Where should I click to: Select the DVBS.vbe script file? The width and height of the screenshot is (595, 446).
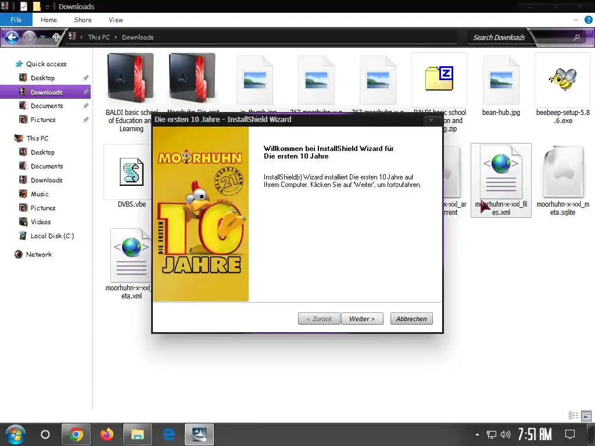[131, 172]
